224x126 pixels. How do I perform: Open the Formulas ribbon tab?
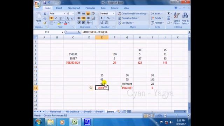pos(90,8)
